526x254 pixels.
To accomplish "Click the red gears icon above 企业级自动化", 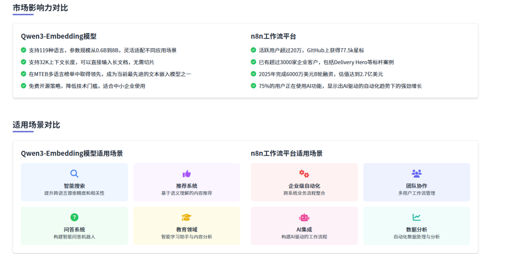I will [304, 174].
